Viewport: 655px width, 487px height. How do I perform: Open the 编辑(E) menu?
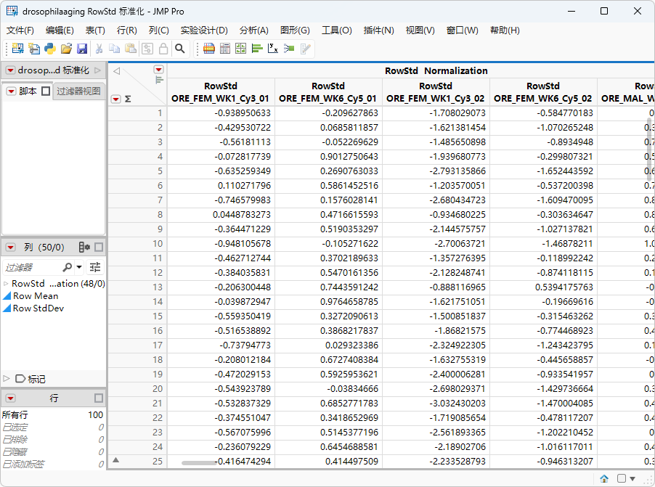(x=60, y=30)
